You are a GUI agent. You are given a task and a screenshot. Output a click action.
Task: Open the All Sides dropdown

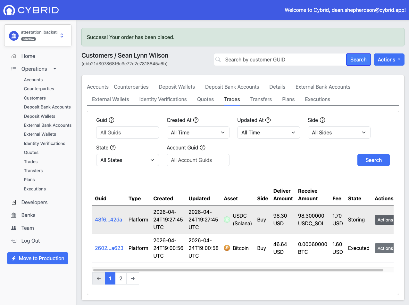[339, 132]
